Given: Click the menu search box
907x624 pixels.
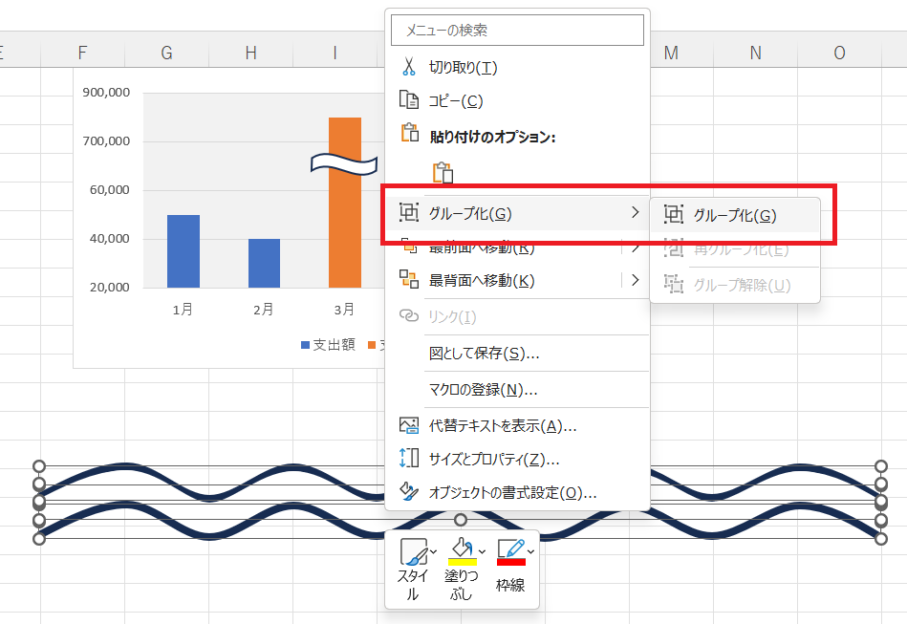Looking at the screenshot, I should tap(518, 31).
